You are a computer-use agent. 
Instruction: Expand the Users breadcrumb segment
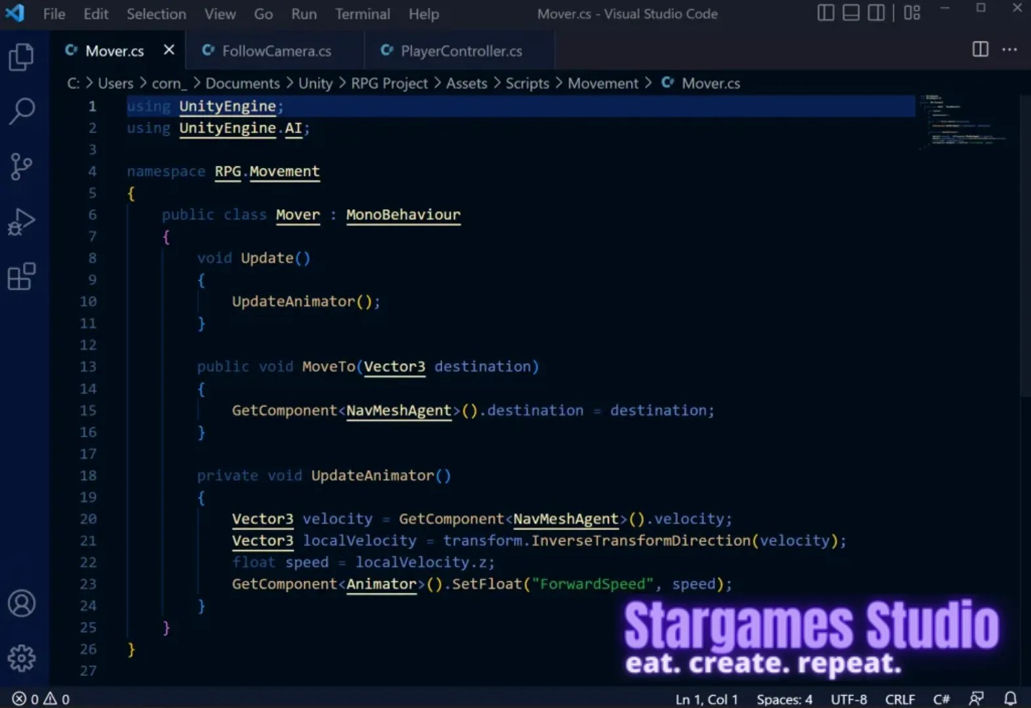[115, 83]
